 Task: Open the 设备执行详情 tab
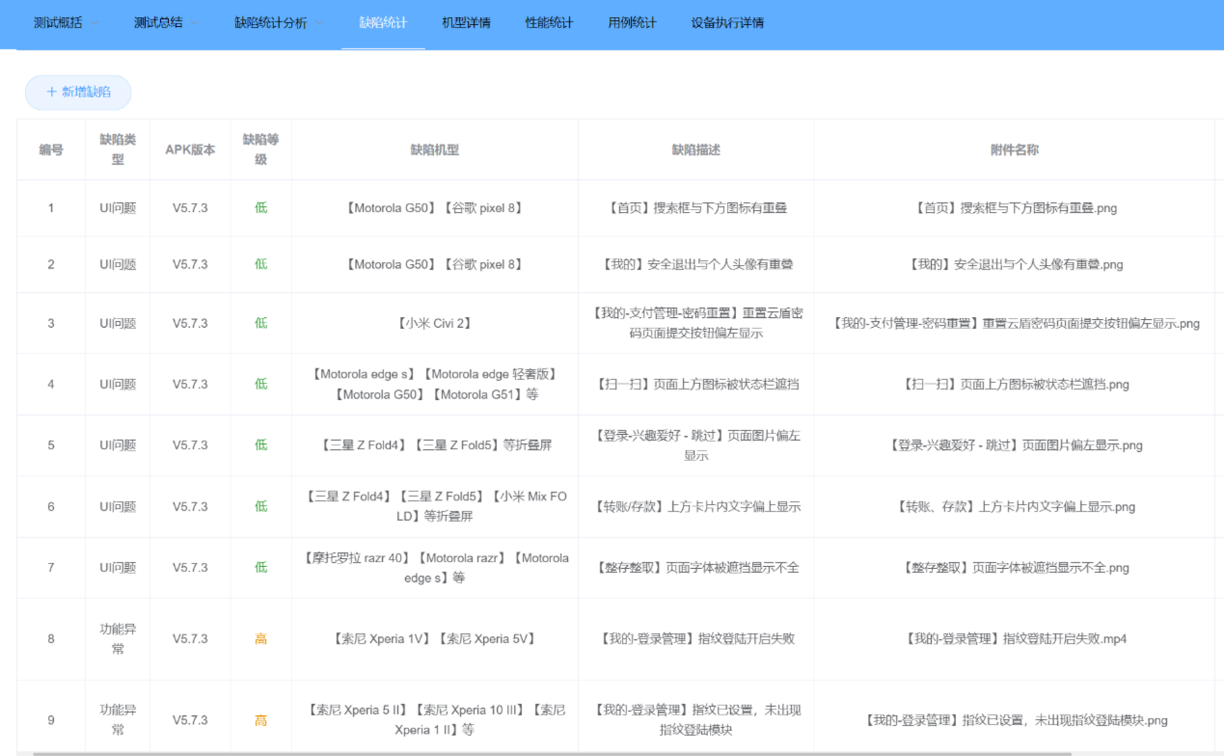pos(727,22)
